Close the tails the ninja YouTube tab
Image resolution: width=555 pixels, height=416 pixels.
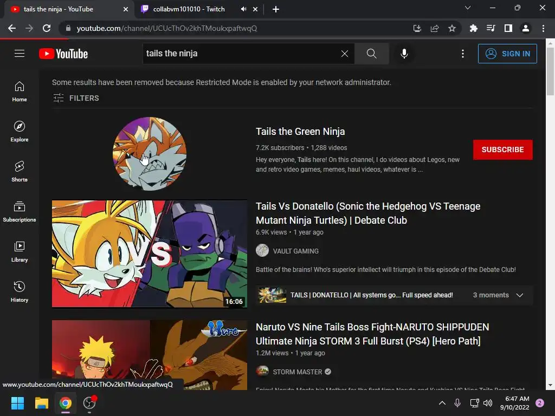point(126,9)
